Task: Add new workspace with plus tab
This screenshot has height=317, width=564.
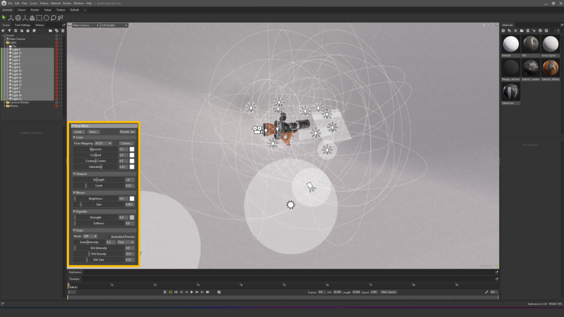Action: pyautogui.click(x=85, y=10)
